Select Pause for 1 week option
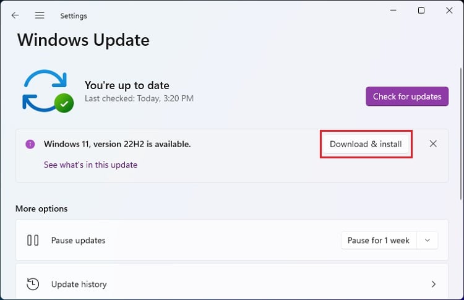This screenshot has height=300, width=464. [378, 240]
